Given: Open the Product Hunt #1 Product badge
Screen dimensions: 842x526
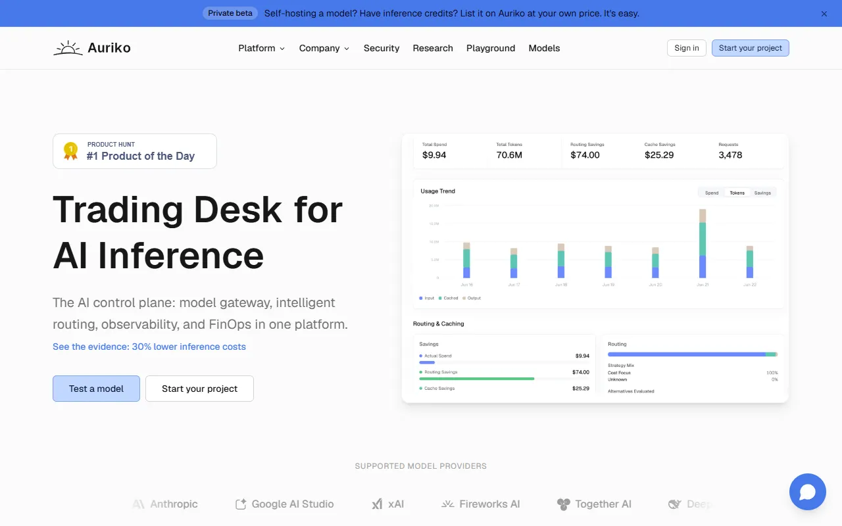Looking at the screenshot, I should pyautogui.click(x=135, y=151).
